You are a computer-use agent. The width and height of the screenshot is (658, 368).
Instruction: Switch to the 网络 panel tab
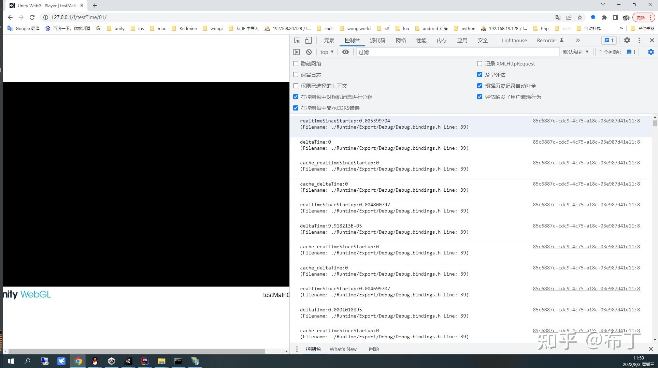(401, 40)
